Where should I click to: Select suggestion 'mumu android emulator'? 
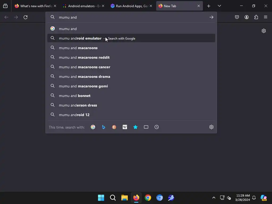click(131, 38)
